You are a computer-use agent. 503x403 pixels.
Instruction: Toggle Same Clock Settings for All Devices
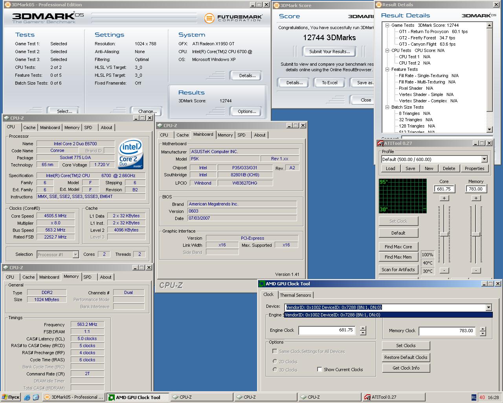(275, 351)
